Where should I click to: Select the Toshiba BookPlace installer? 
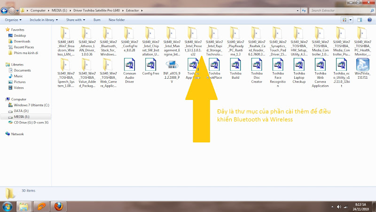(214, 69)
